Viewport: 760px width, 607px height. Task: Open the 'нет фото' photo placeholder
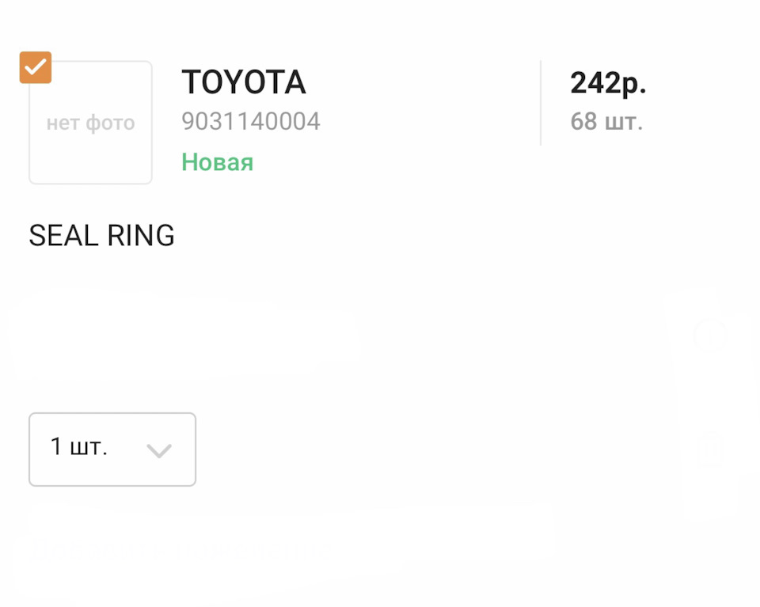90,123
